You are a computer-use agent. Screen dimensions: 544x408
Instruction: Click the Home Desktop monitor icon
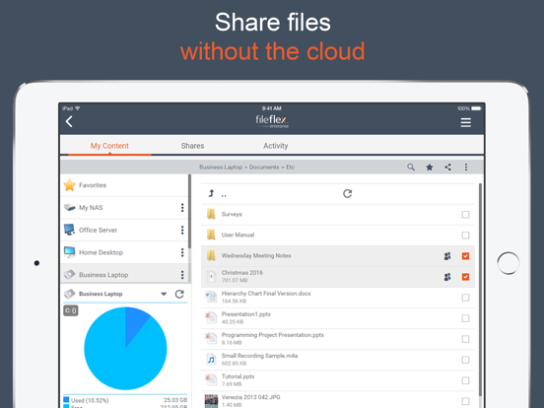click(69, 252)
